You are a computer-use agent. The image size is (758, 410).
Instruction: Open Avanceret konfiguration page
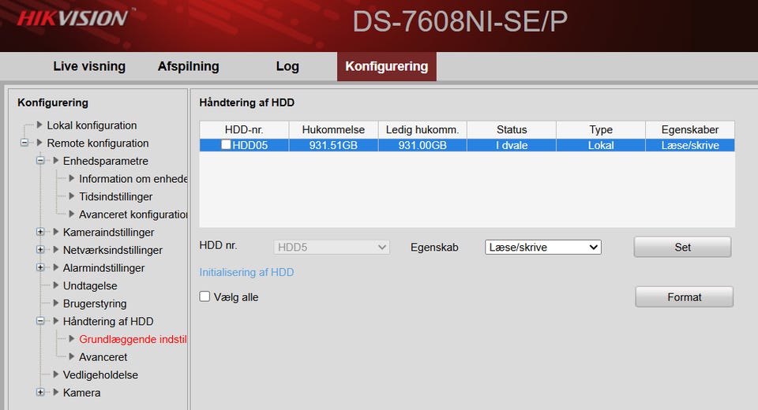(133, 214)
